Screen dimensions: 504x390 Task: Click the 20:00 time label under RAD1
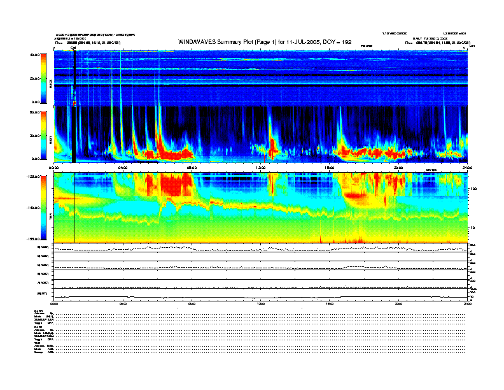pyautogui.click(x=398, y=168)
